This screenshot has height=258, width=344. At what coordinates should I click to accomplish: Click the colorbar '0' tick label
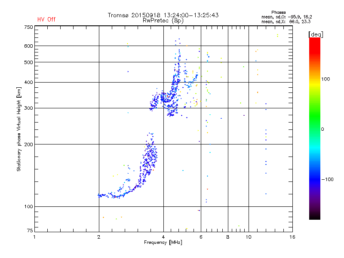coord(322,129)
